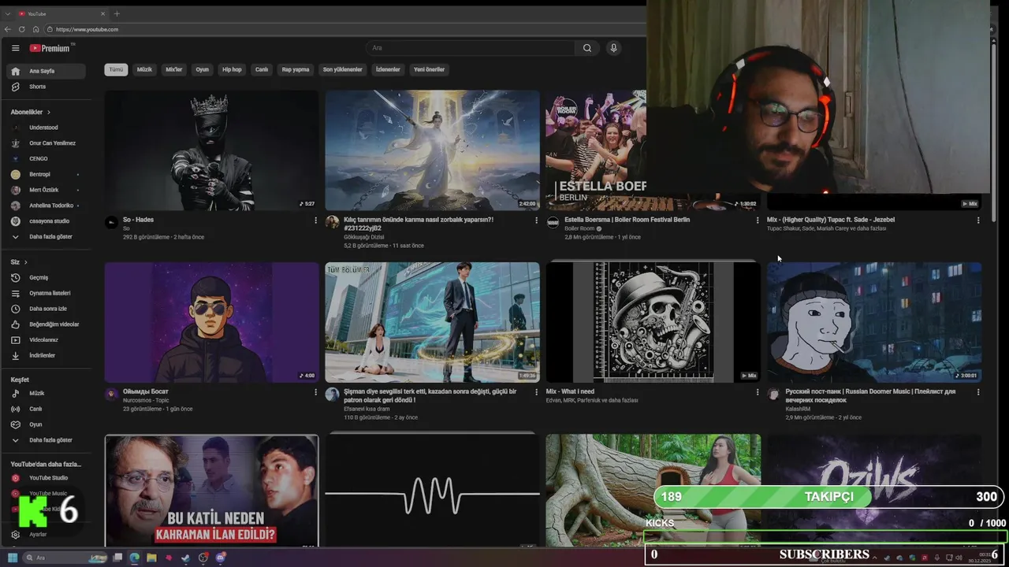This screenshot has width=1009, height=567.
Task: Select the Canlı filter chip
Action: tap(262, 69)
